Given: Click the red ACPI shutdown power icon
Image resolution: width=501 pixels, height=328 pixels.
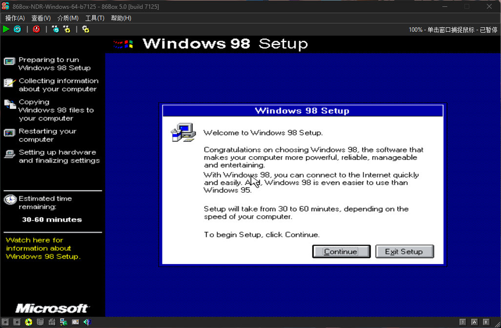Looking at the screenshot, I should [x=37, y=29].
